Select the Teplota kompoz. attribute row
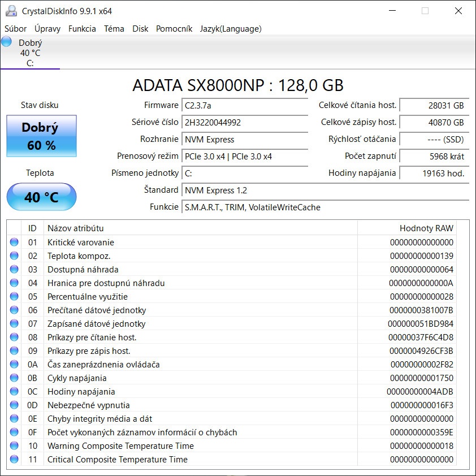Viewport: 476px width, 476px height. (232, 256)
